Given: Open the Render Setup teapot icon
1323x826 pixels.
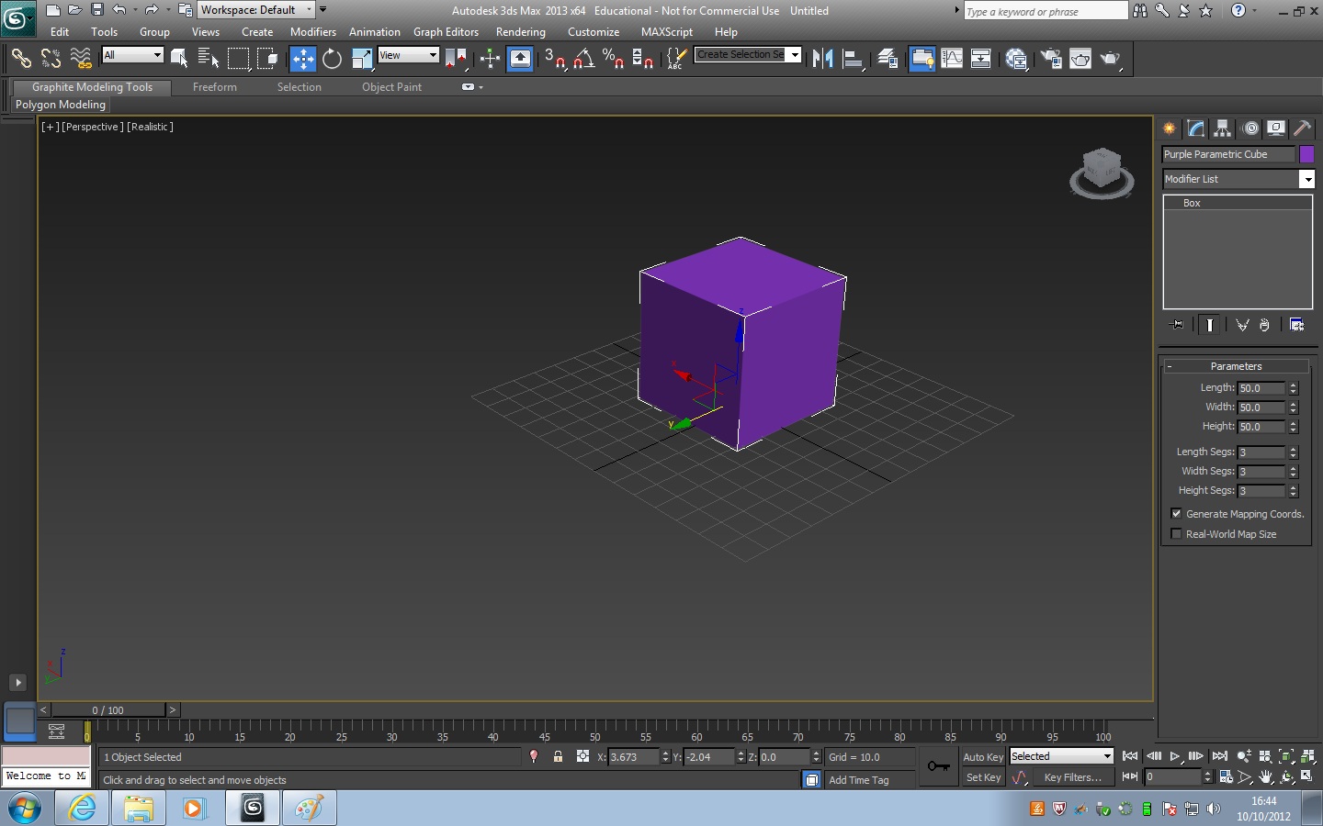Looking at the screenshot, I should (1051, 60).
